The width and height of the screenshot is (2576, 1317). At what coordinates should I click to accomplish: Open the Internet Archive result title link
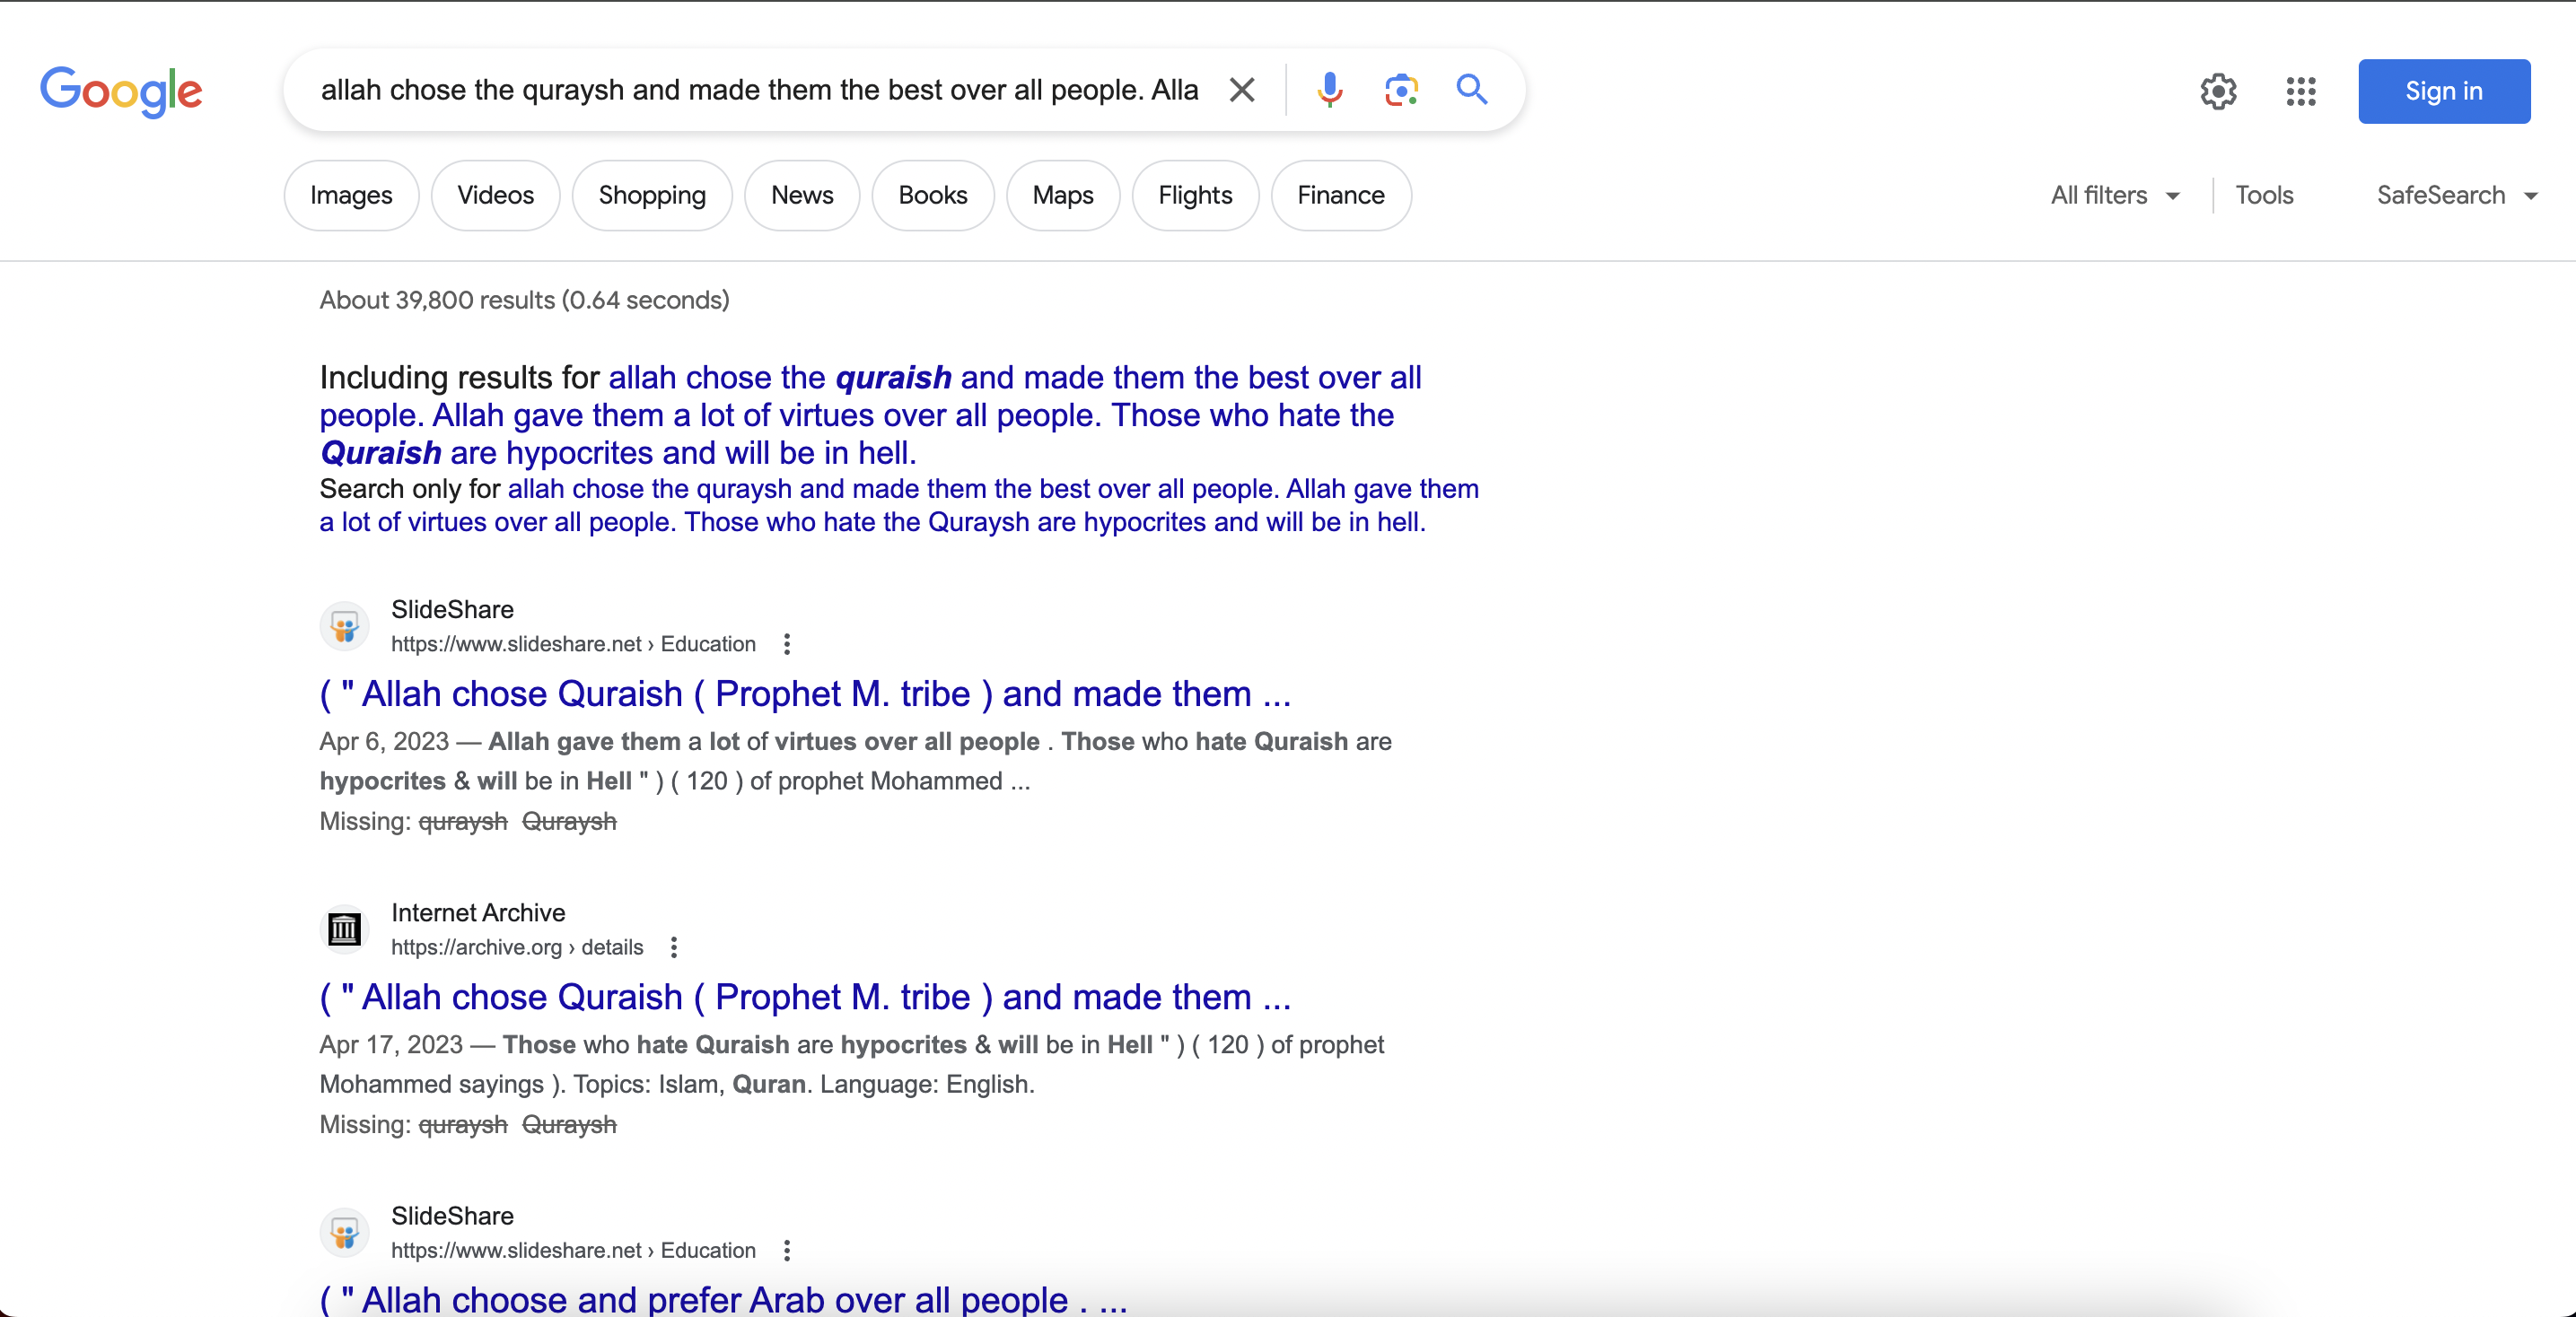click(805, 998)
